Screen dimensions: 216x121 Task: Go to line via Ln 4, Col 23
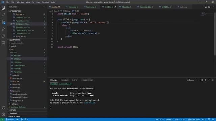click(159, 119)
